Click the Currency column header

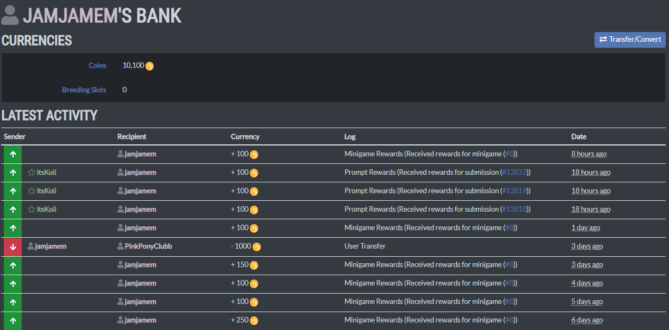pyautogui.click(x=245, y=137)
